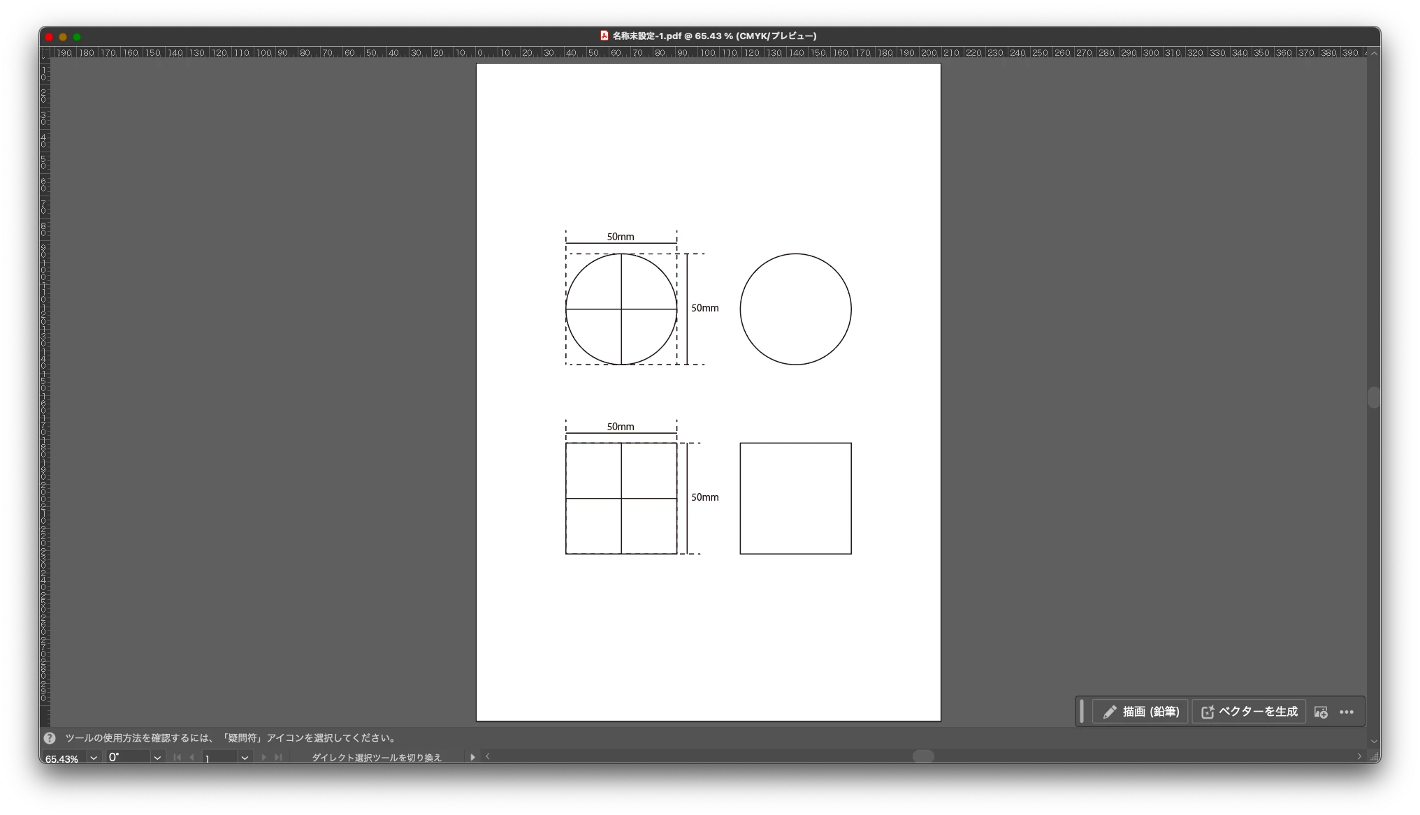Open the artboard number dropdown arrow

tap(245, 758)
